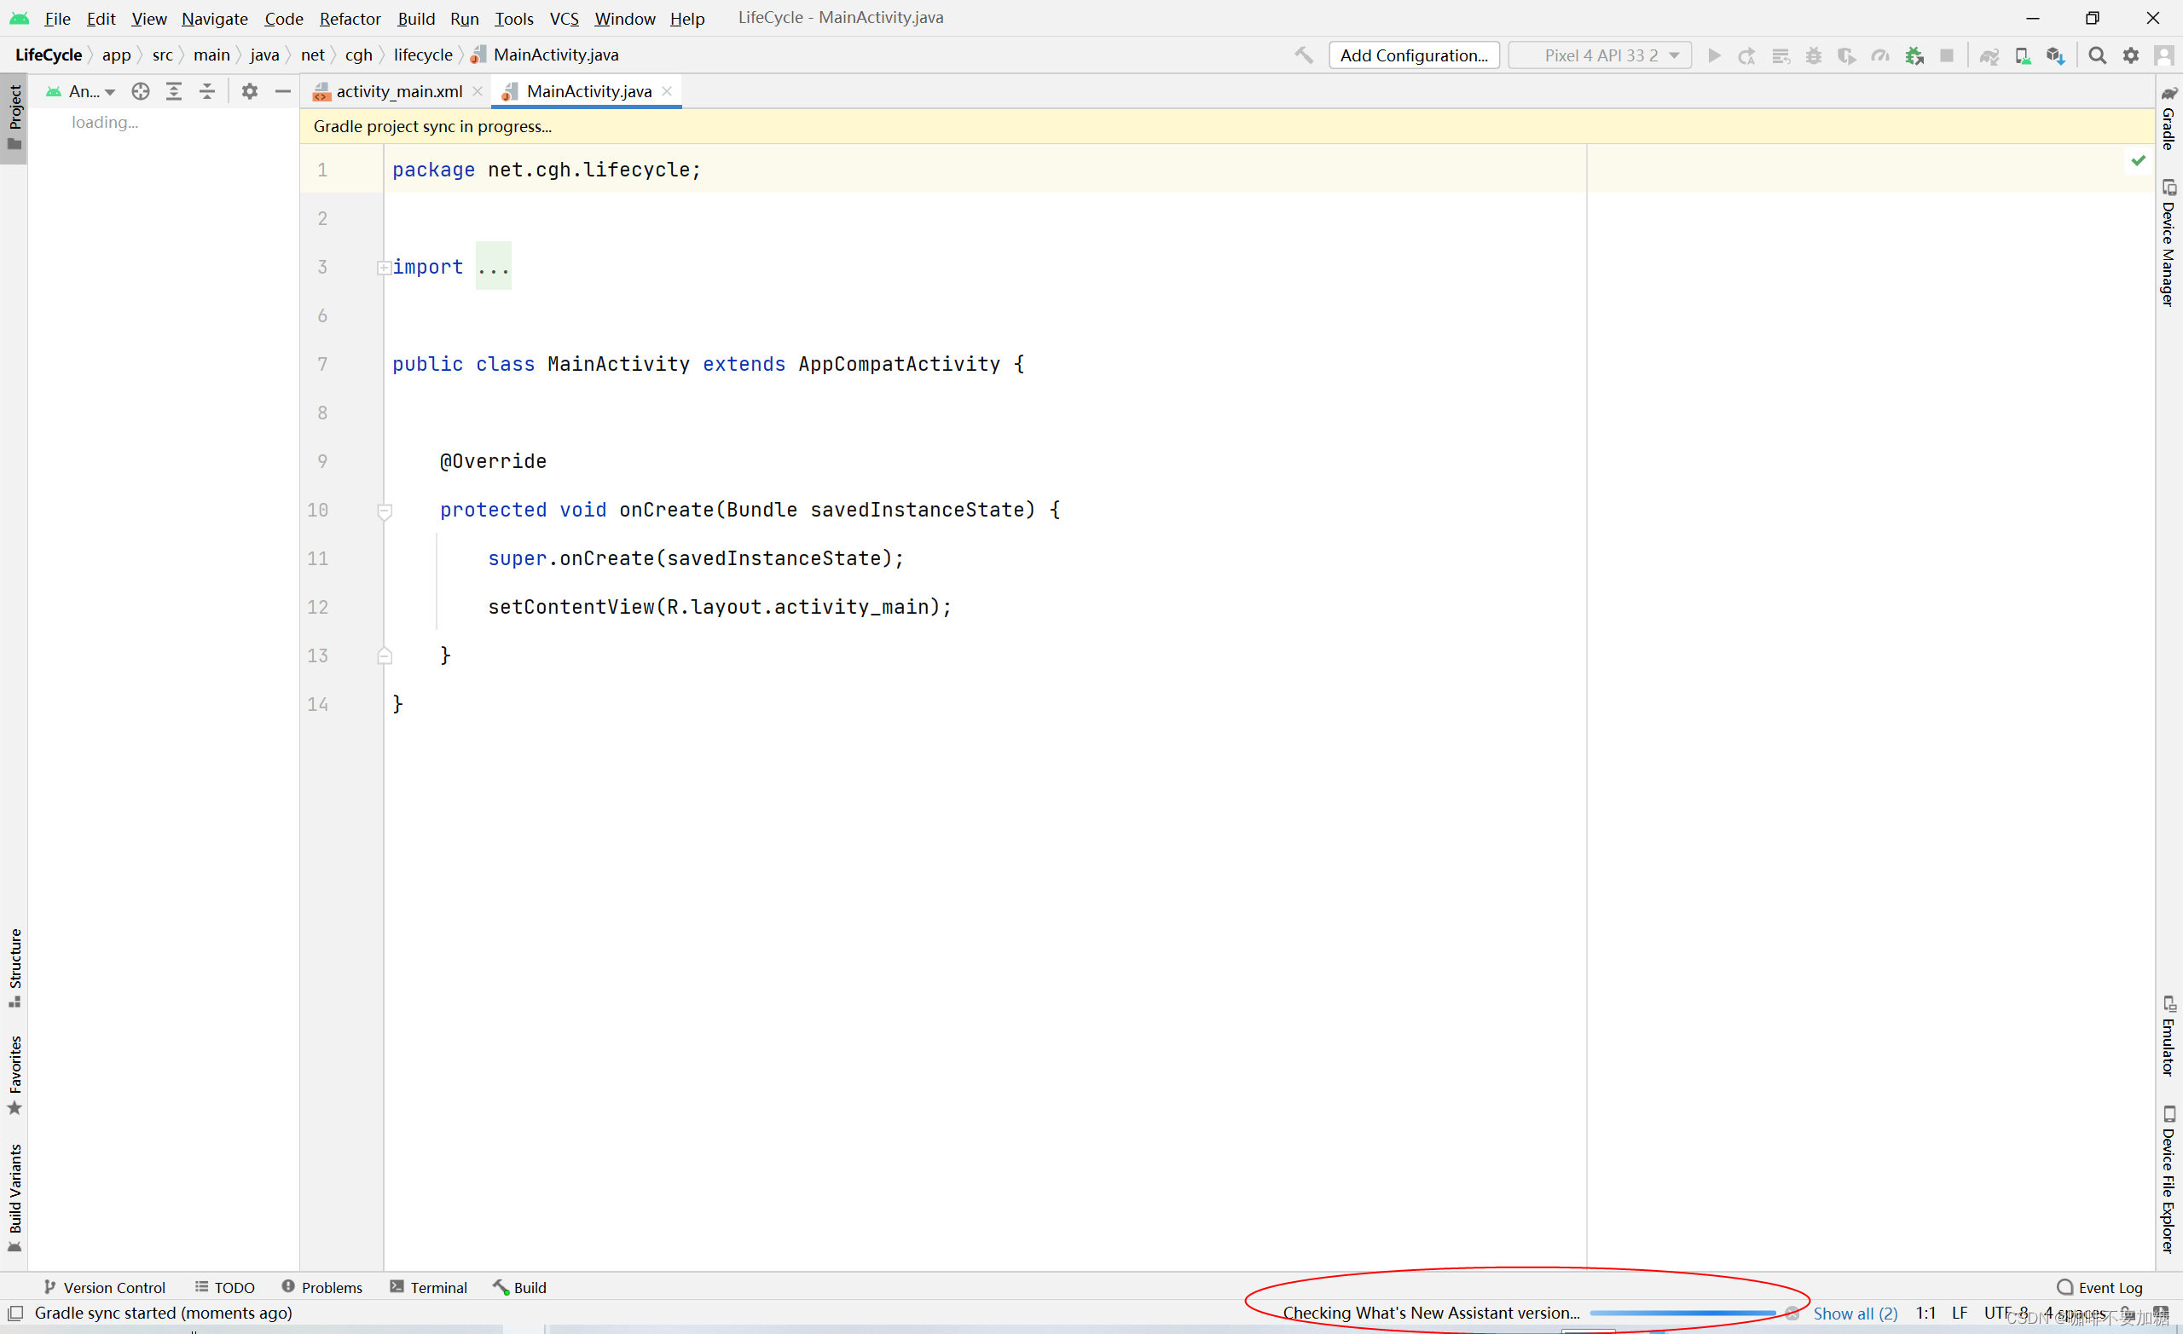Open the Navigate menu
The width and height of the screenshot is (2183, 1334).
click(214, 19)
